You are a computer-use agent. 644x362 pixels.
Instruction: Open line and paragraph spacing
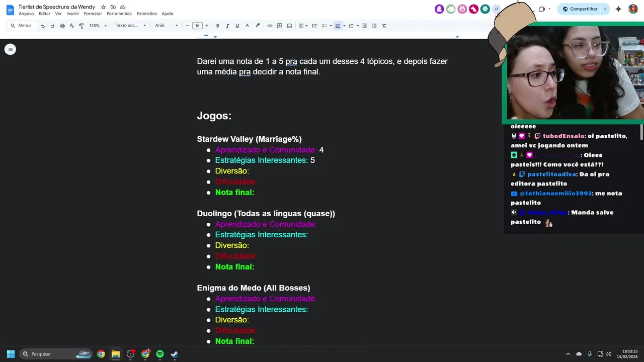[x=314, y=26]
